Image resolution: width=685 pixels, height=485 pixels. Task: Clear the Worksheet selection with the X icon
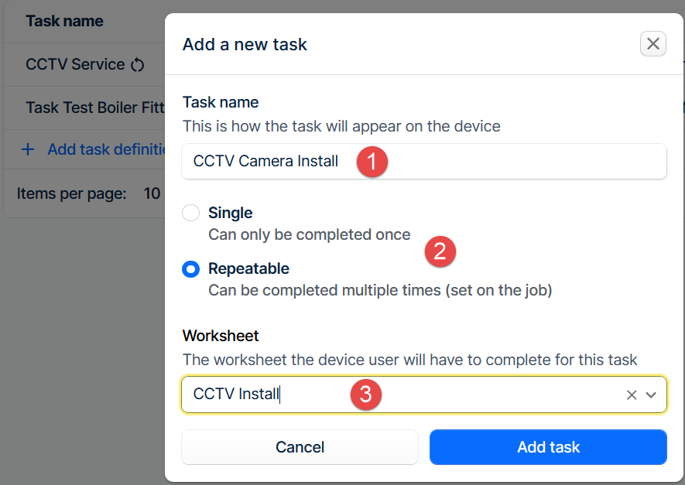[632, 395]
